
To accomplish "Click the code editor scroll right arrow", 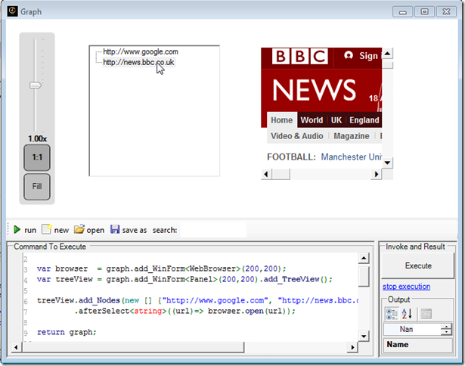I will click(352, 347).
